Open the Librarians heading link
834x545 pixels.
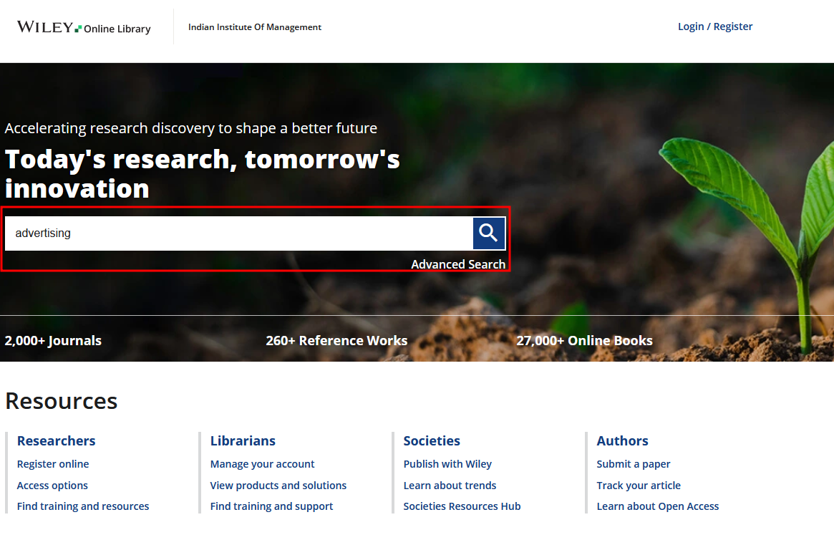(x=243, y=441)
